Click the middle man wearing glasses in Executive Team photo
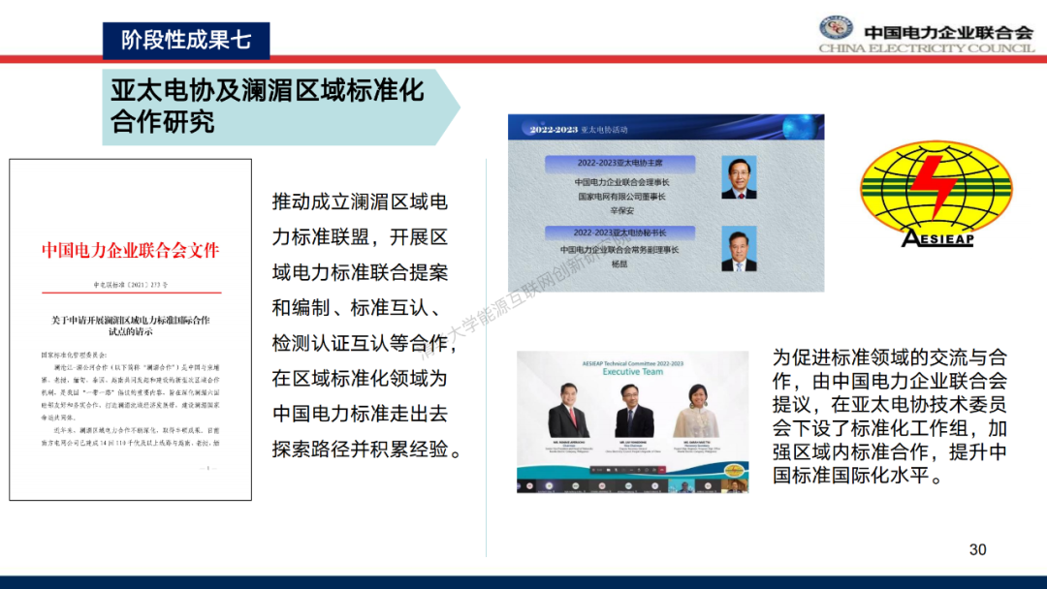 (634, 412)
